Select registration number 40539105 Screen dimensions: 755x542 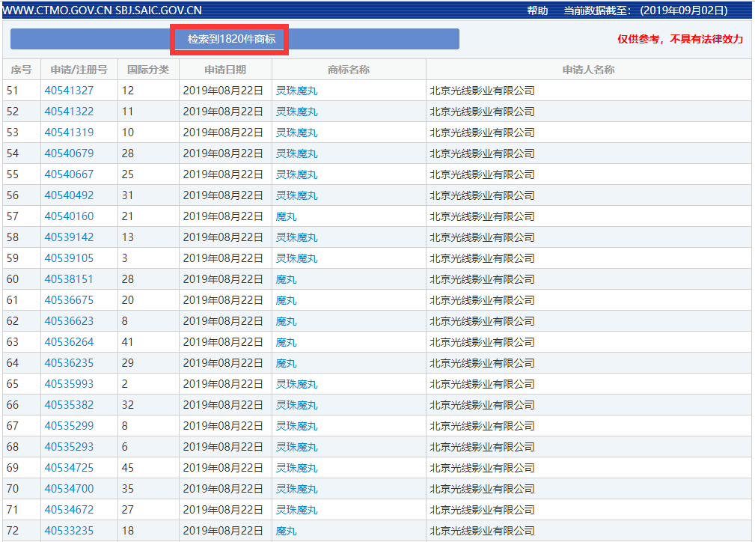[x=69, y=258]
